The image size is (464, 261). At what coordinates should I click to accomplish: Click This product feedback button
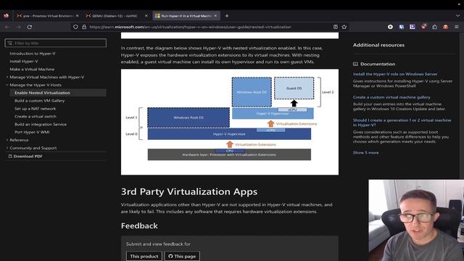tap(144, 256)
